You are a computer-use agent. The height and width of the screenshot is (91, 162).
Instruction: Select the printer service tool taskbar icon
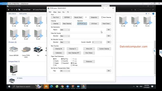(x=84, y=86)
